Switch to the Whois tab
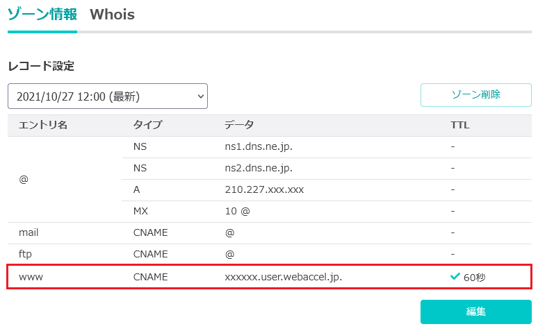This screenshot has height=331, width=538. point(112,15)
